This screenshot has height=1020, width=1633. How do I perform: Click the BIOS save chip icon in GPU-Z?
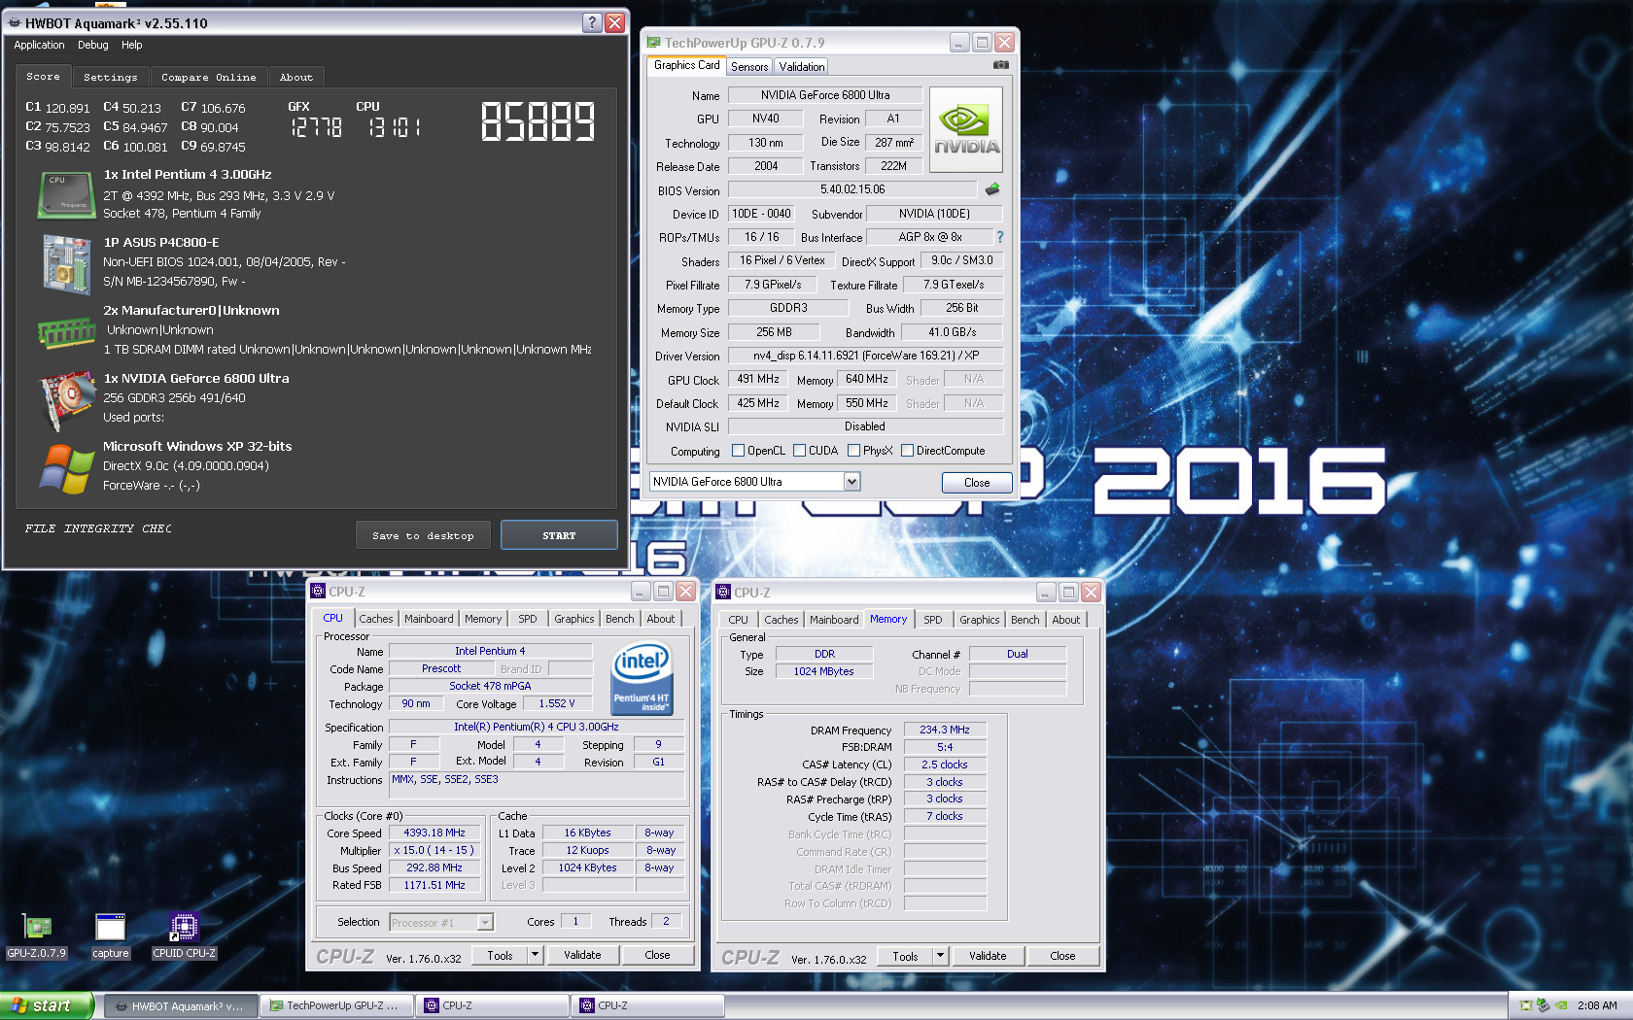pyautogui.click(x=992, y=189)
